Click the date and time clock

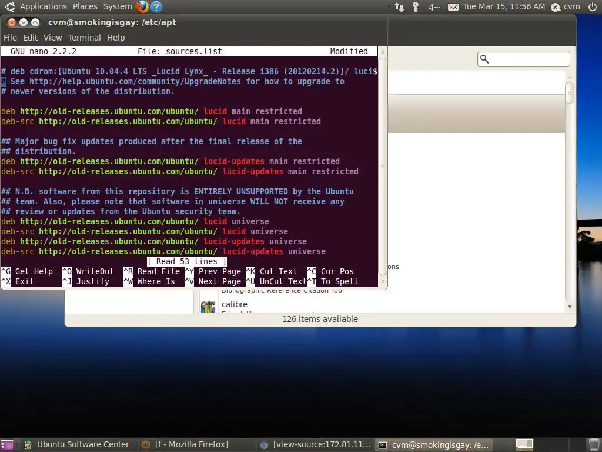[504, 6]
